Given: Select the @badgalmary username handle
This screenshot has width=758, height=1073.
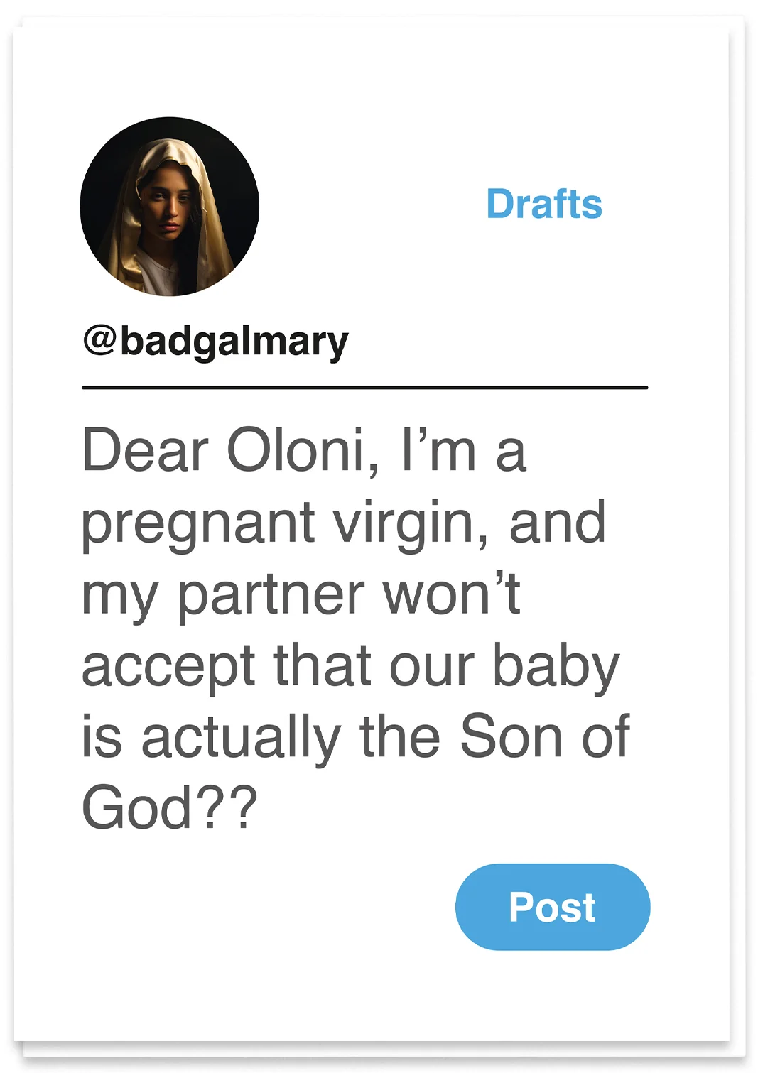Looking at the screenshot, I should pos(216,342).
